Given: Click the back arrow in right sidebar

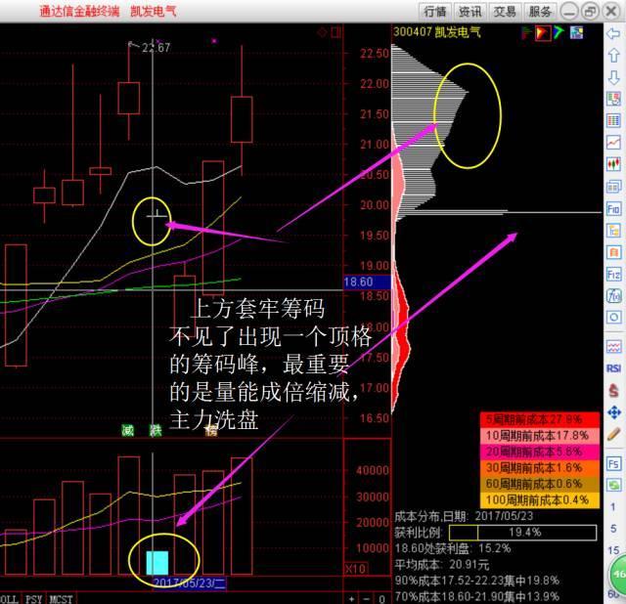Looking at the screenshot, I should (614, 34).
